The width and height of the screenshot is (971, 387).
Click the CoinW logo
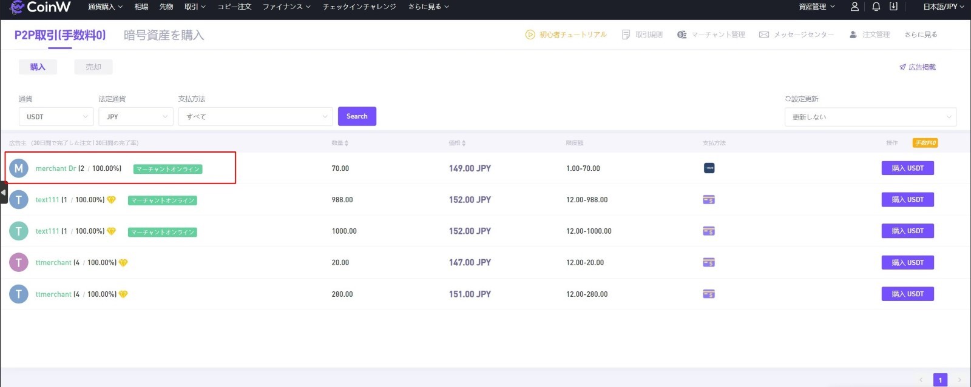pos(41,7)
